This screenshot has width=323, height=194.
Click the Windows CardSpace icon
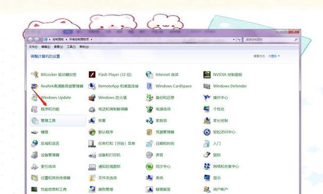150,86
